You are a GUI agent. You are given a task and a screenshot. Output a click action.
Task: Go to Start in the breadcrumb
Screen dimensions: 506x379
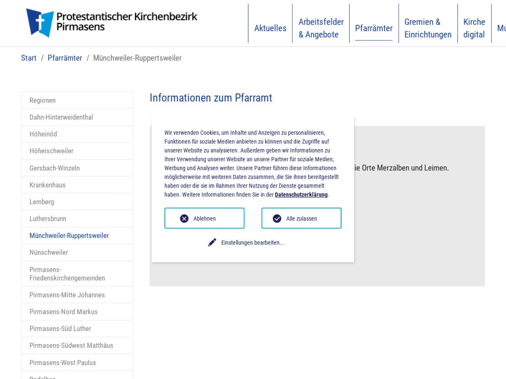(28, 58)
